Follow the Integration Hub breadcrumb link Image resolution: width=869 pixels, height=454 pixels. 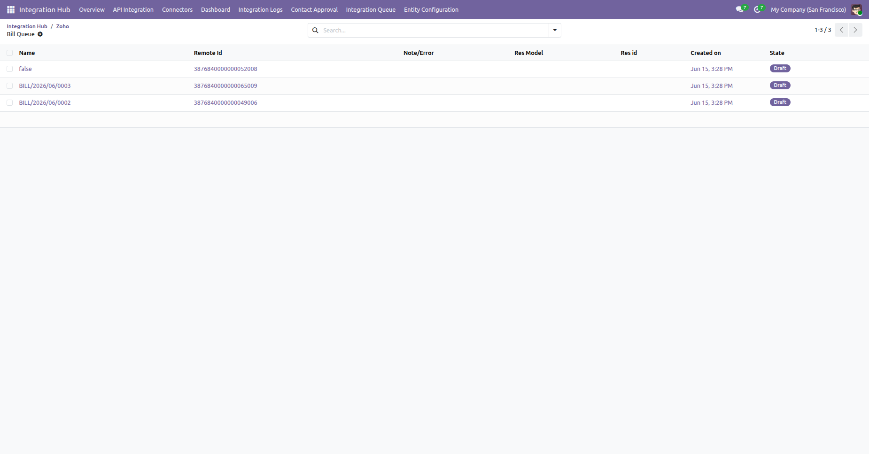pos(27,26)
